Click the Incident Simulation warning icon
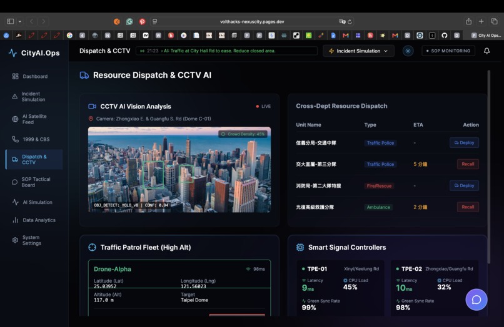This screenshot has height=327, width=504. [15, 97]
